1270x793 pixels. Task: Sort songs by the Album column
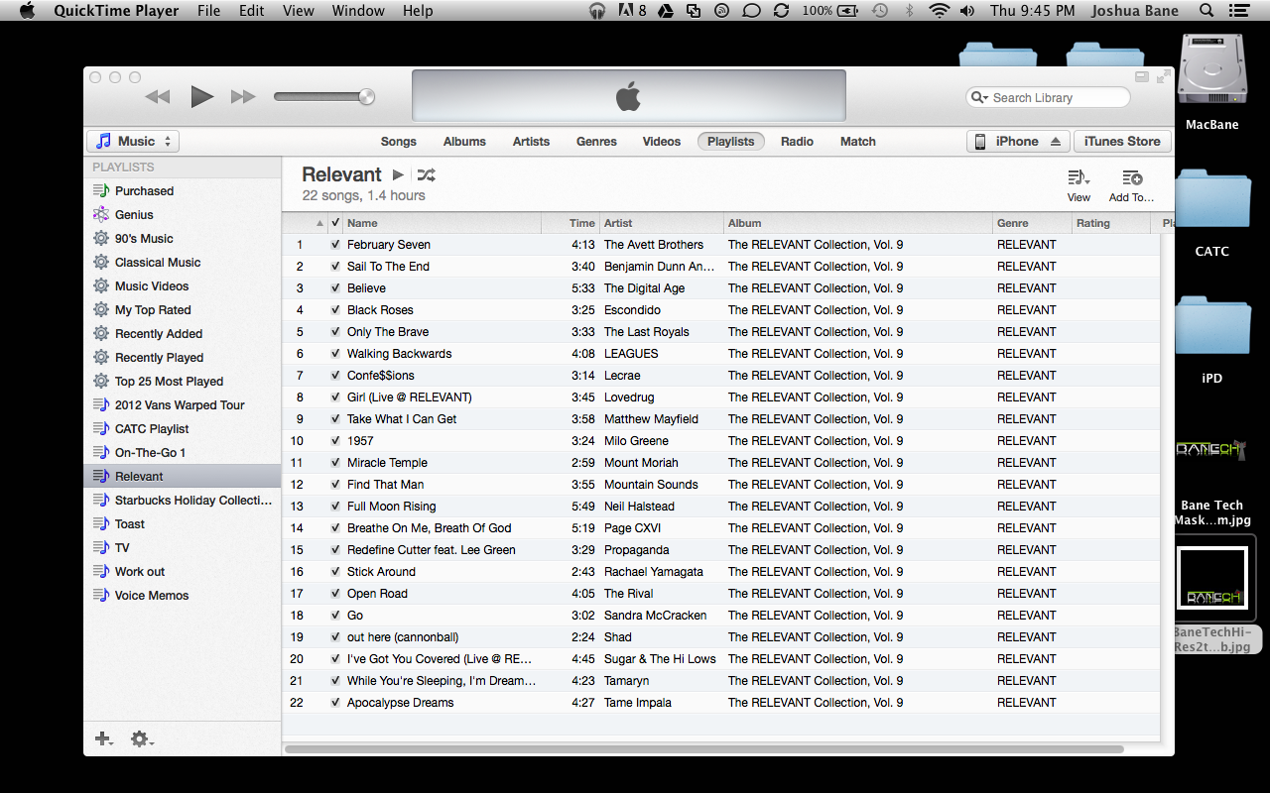857,223
